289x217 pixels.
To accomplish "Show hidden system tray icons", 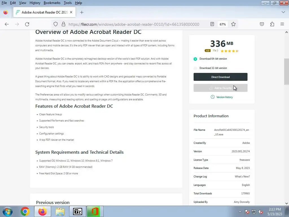I will pyautogui.click(x=240, y=212).
